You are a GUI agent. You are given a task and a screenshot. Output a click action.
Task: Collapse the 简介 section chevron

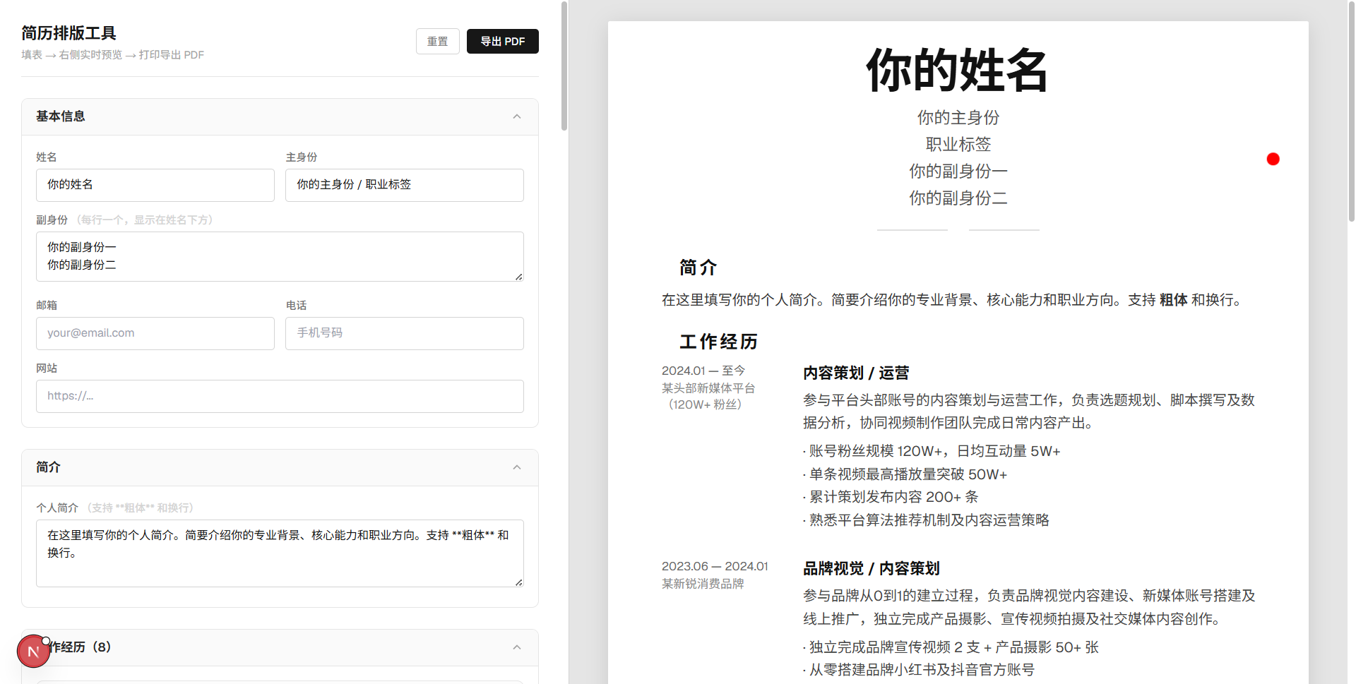516,467
